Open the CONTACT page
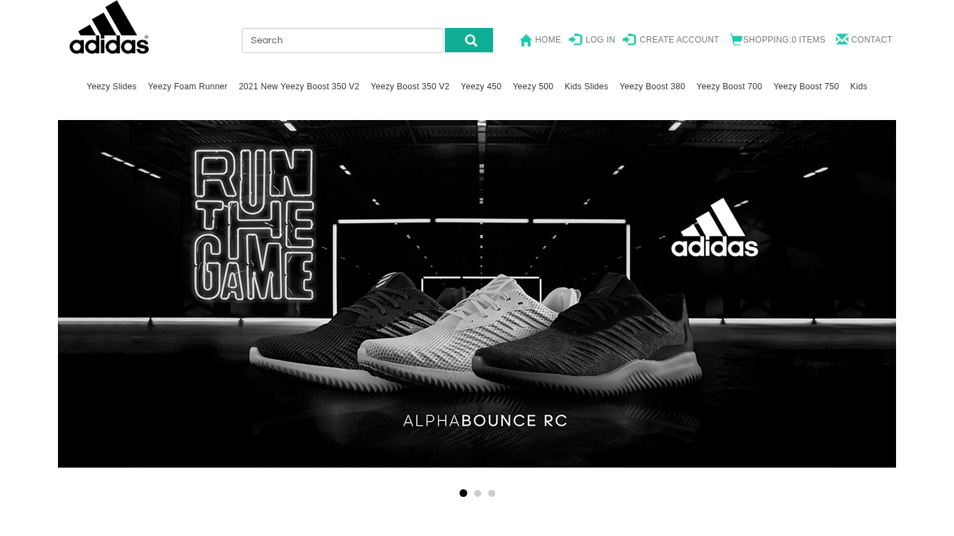Image resolution: width=954 pixels, height=536 pixels. [872, 40]
